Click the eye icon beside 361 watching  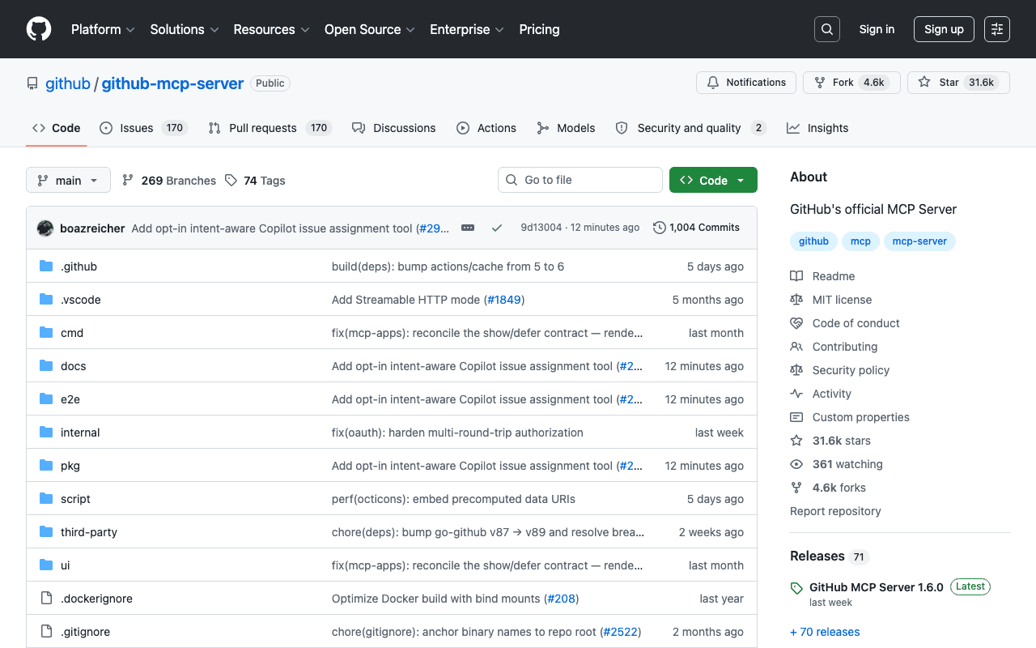coord(796,464)
